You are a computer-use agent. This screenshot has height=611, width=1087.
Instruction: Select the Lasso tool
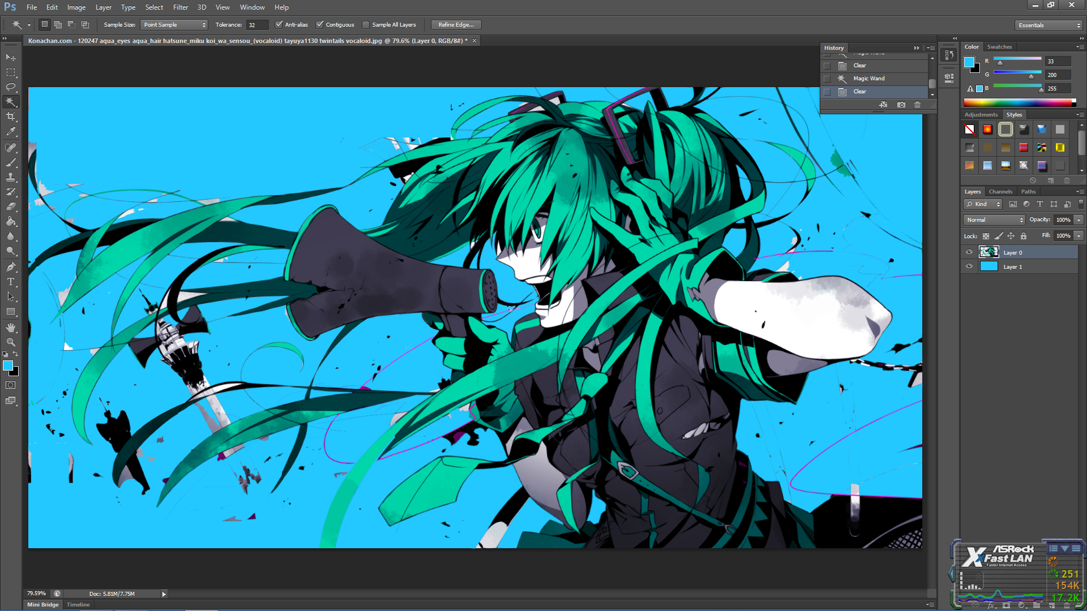click(x=11, y=87)
